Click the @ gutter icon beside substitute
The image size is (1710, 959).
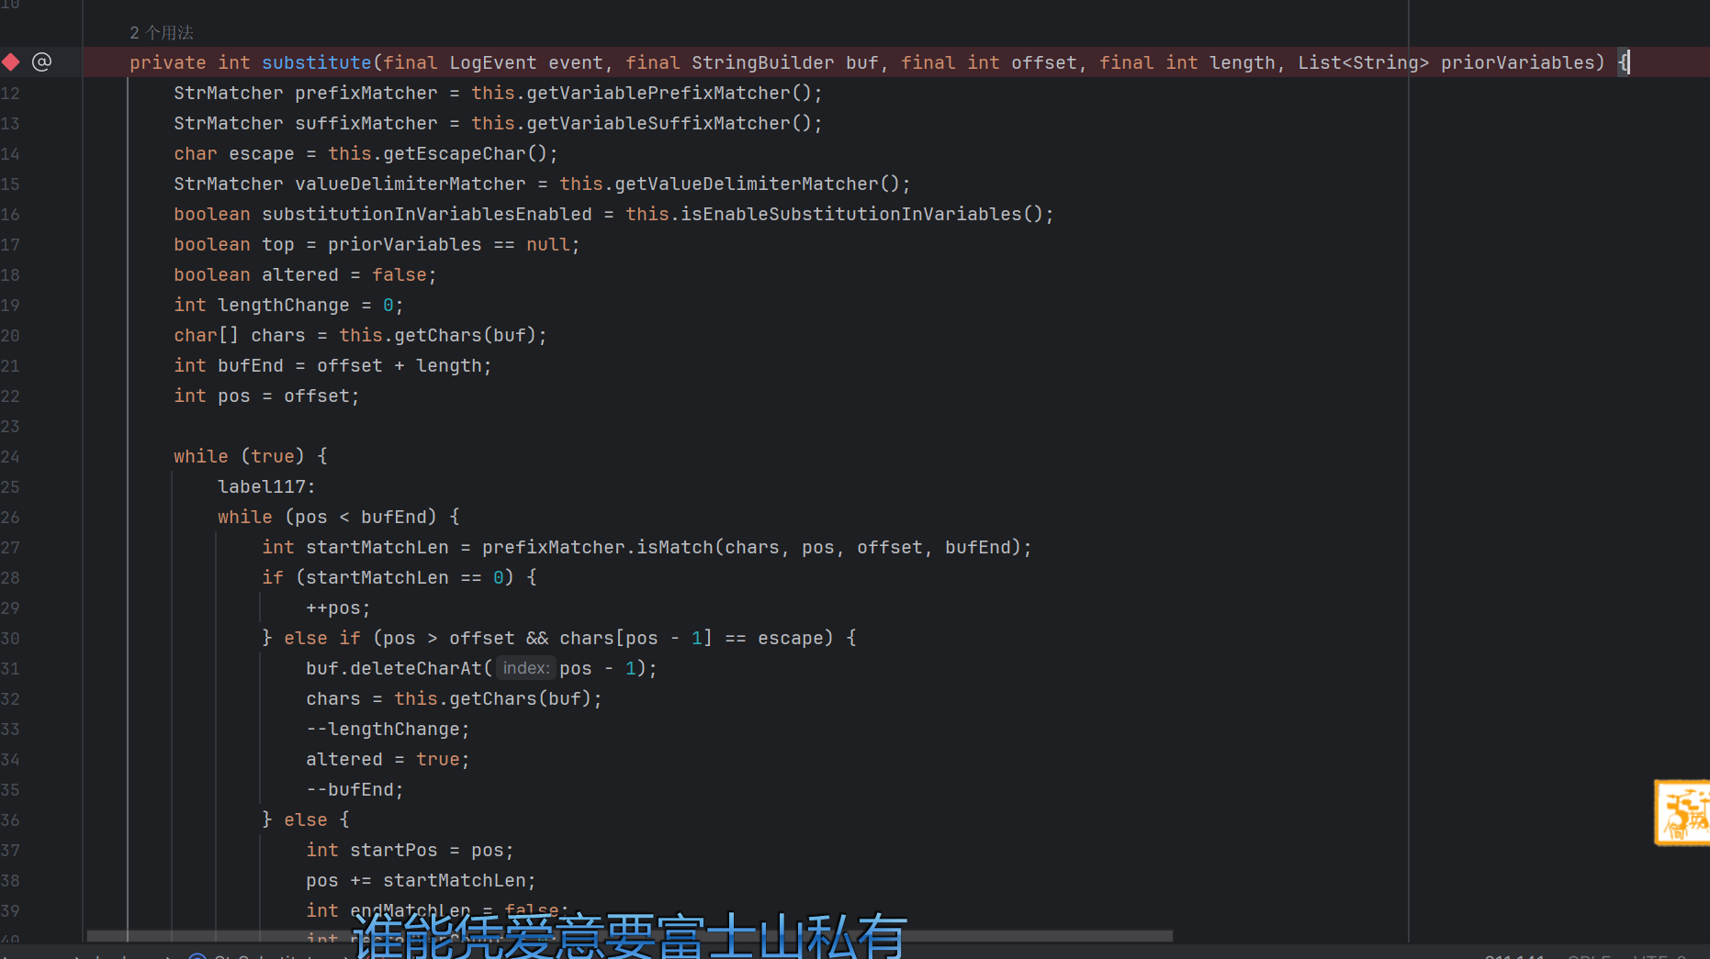41,61
